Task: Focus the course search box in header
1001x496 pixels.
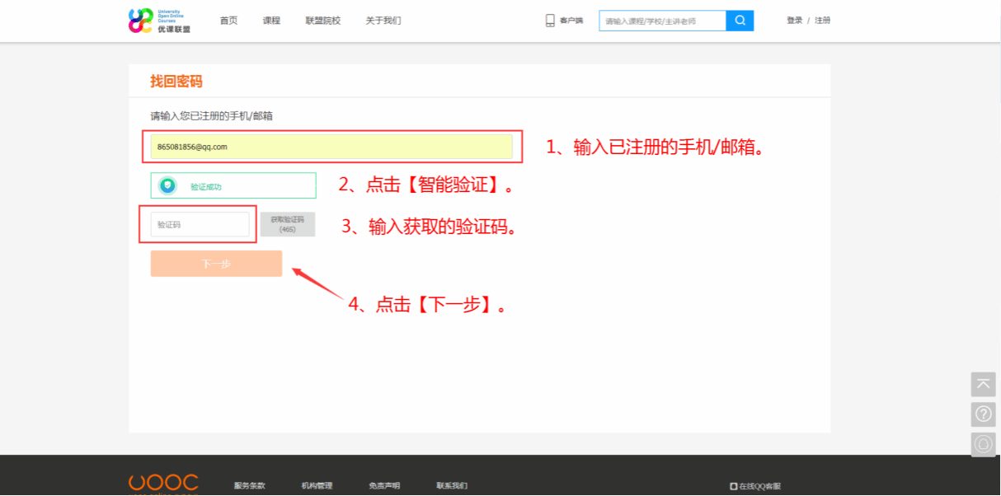Action: tap(662, 21)
